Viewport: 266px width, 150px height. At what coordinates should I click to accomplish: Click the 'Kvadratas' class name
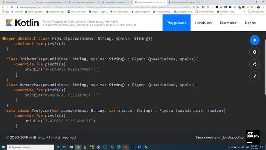(x=30, y=85)
